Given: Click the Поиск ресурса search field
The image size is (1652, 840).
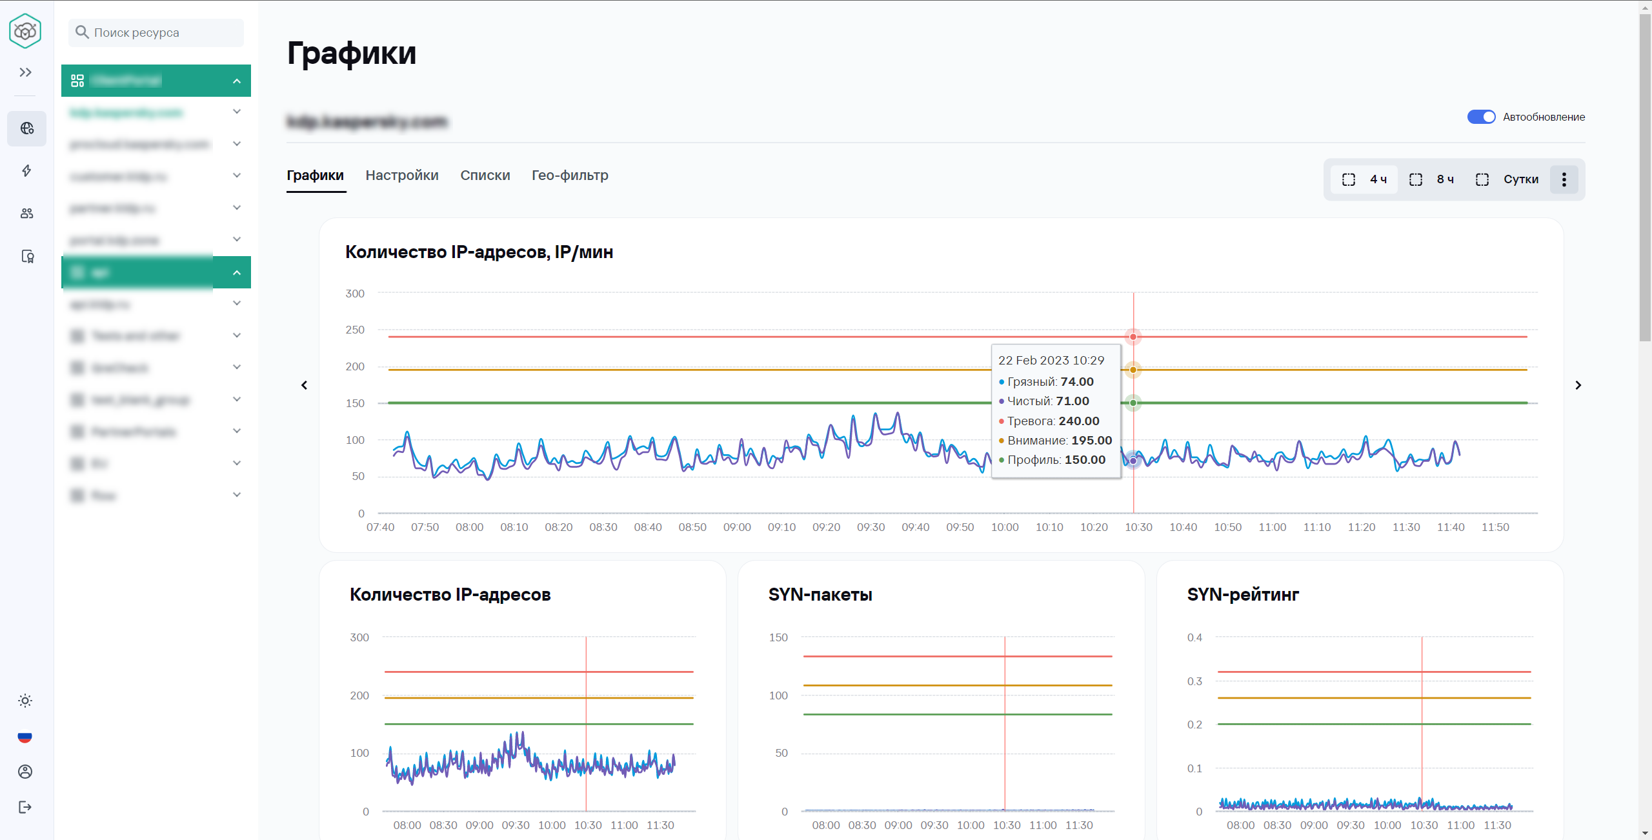Looking at the screenshot, I should coord(156,33).
